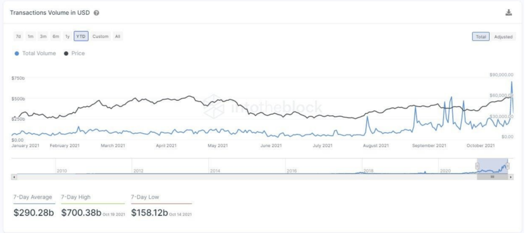Screen dimensions: 525x233
Task: Switch to the Total view
Action: coord(480,36)
